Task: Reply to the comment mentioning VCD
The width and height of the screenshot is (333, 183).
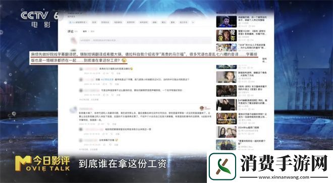Action: (x=117, y=84)
